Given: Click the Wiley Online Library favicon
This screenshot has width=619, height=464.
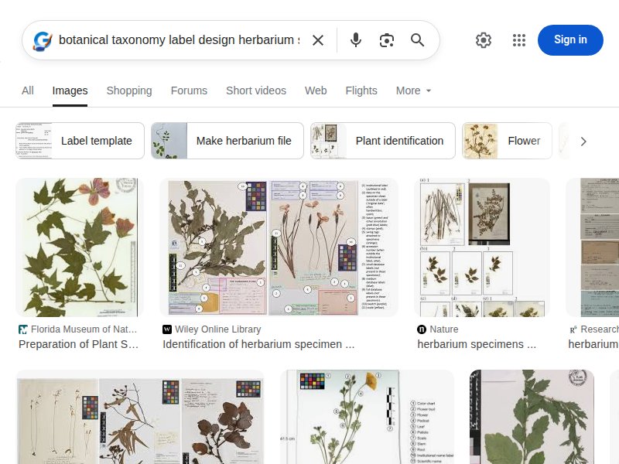Looking at the screenshot, I should click(x=166, y=329).
